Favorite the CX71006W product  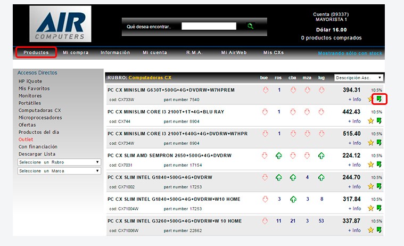[370, 230]
